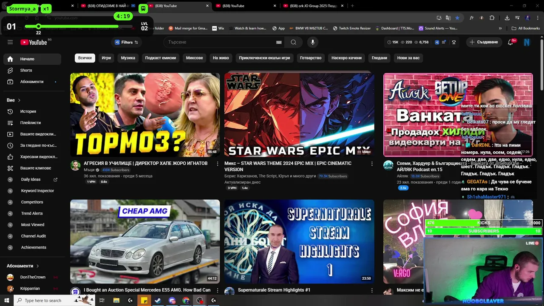Select the 'Игри' filter chip
Viewport: 544px width, 306px height.
tap(106, 58)
